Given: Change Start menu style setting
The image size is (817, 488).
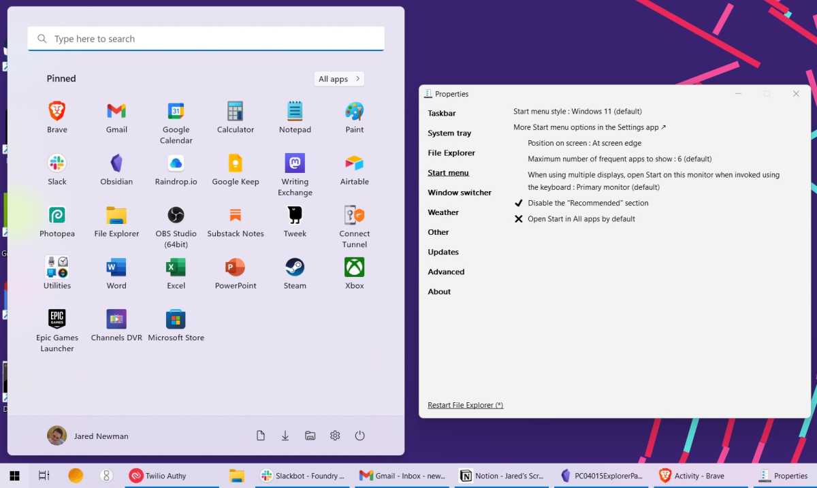Looking at the screenshot, I should (577, 111).
